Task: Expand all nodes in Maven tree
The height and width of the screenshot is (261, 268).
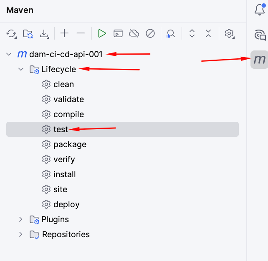Action: (192, 33)
